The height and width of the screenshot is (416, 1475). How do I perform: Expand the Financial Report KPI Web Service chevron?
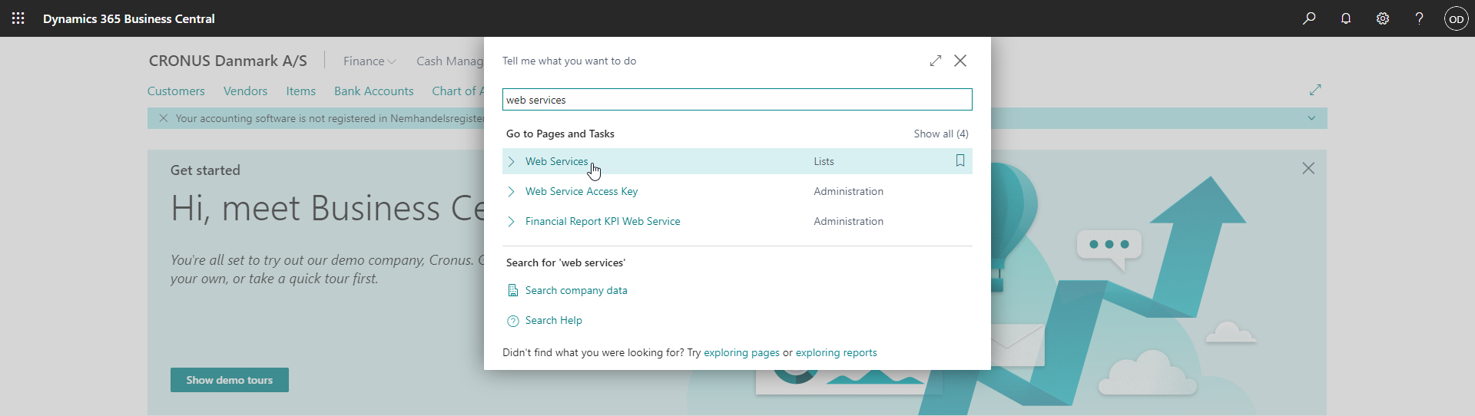(x=512, y=221)
